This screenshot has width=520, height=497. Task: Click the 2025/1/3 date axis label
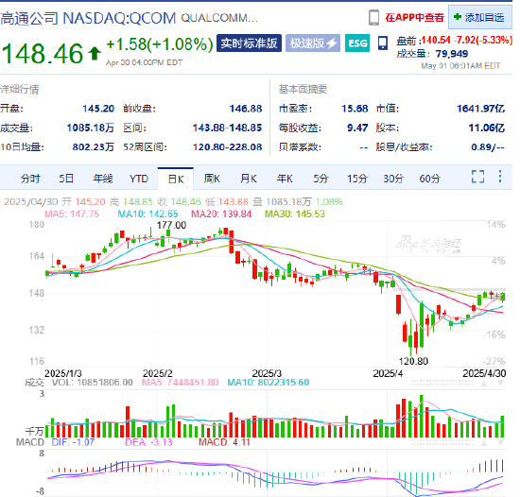click(x=63, y=374)
